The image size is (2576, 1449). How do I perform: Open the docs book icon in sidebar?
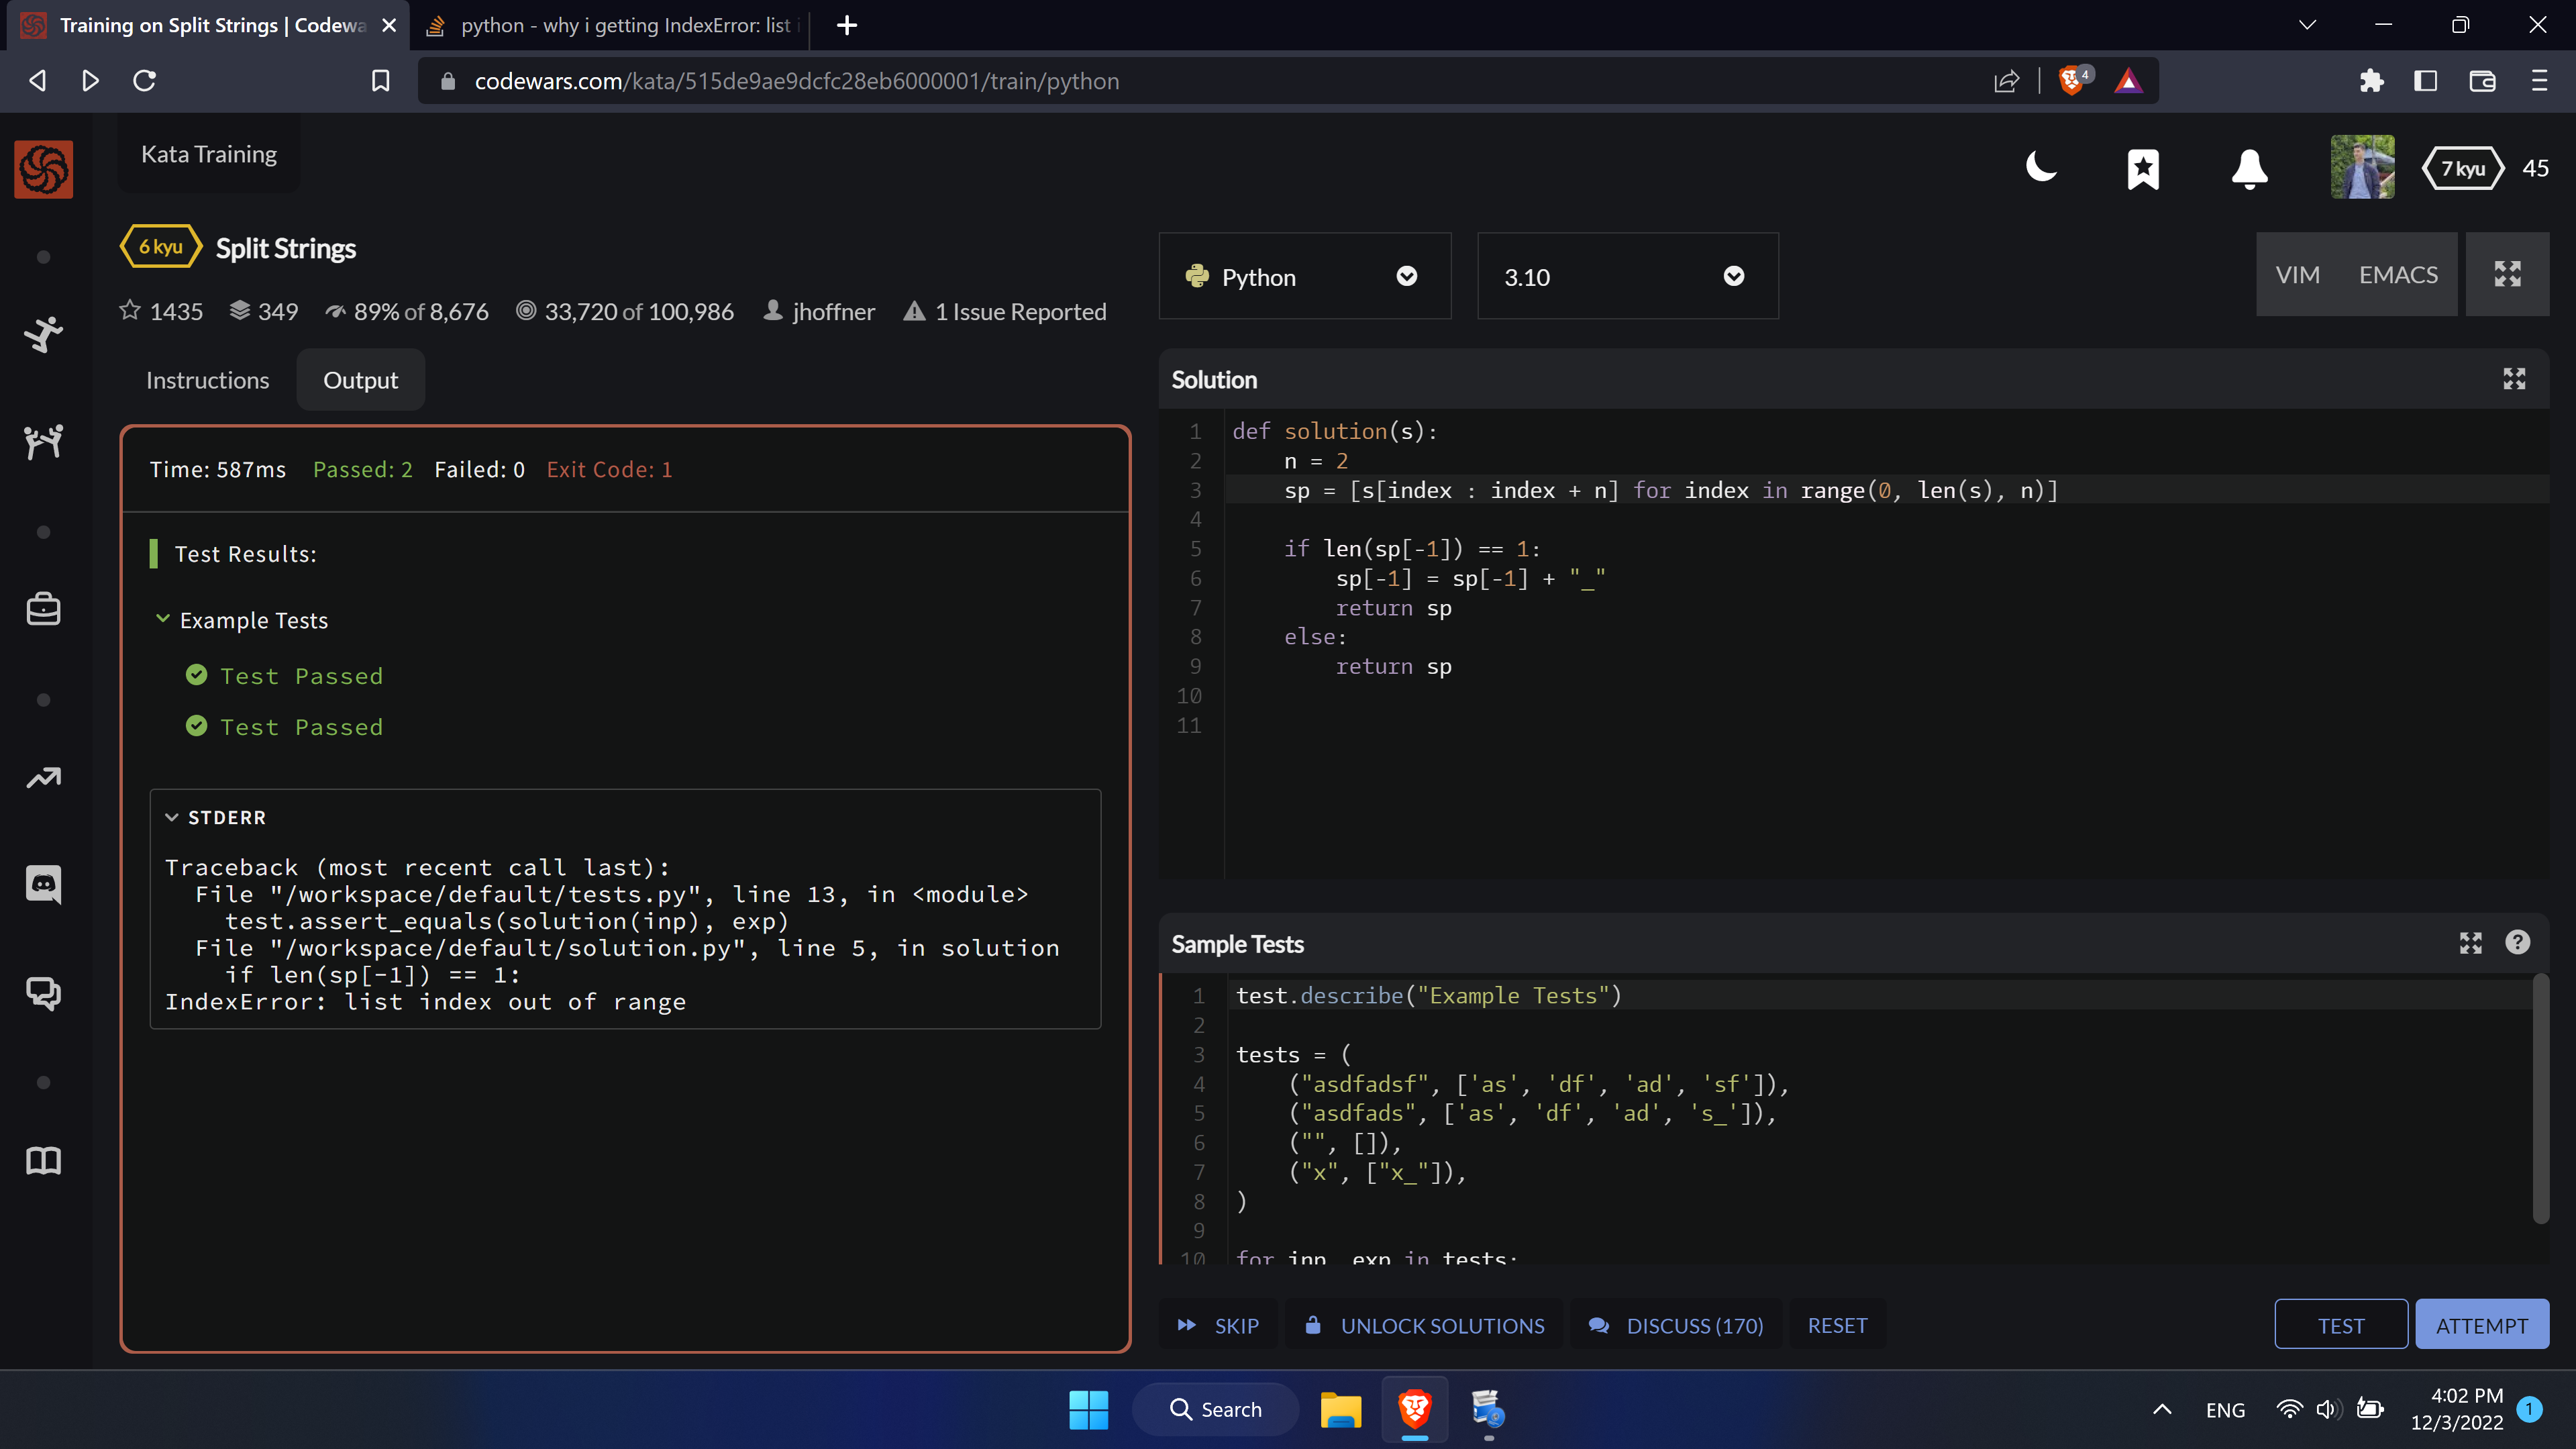coord(43,1161)
